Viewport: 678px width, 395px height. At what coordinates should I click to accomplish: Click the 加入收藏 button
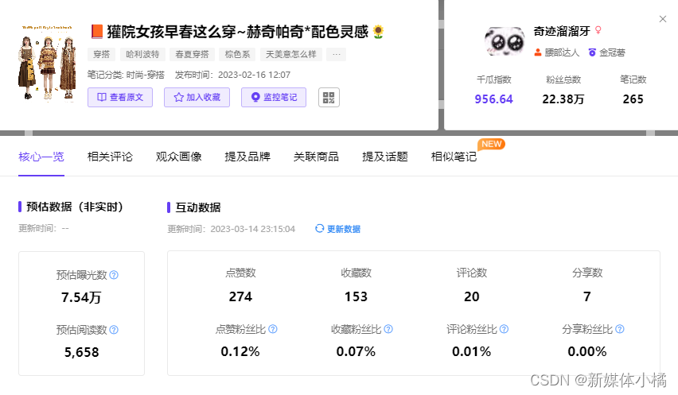point(197,97)
